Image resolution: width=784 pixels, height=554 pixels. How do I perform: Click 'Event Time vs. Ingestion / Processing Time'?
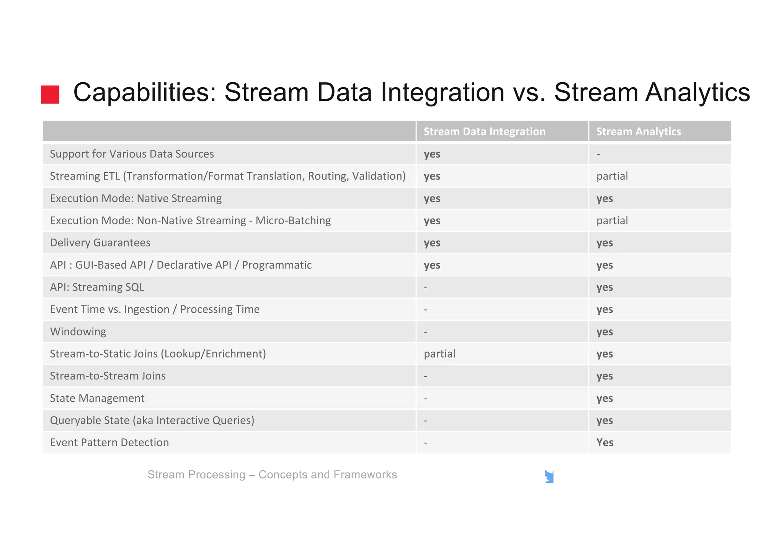click(x=155, y=309)
